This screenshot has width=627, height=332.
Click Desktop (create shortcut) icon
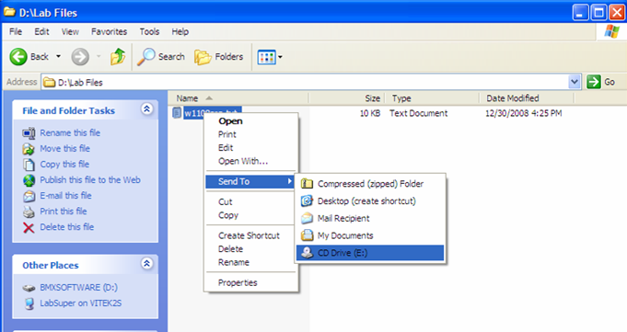click(307, 200)
